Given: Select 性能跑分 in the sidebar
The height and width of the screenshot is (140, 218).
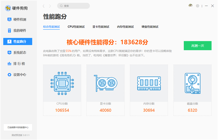Looking at the screenshot, I should 18,41.
